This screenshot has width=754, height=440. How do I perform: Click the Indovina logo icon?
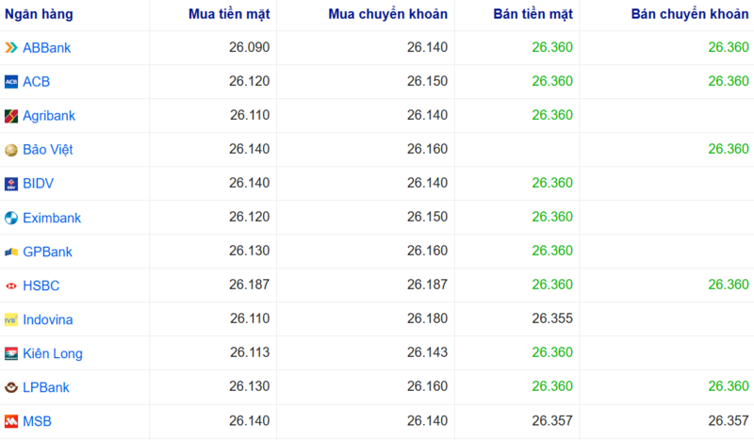pyautogui.click(x=11, y=319)
